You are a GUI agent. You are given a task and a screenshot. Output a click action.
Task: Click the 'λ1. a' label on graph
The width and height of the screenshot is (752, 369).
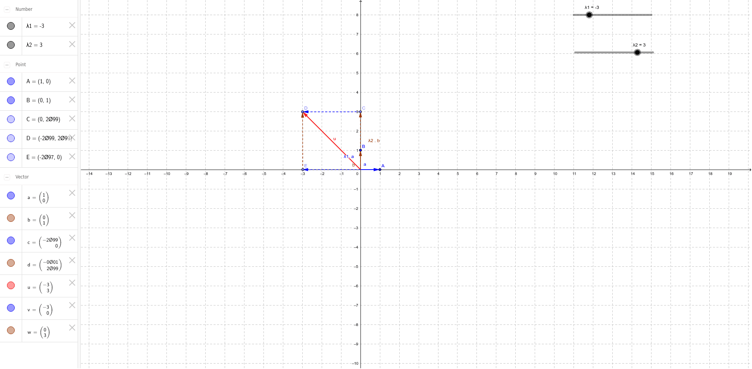pos(349,156)
